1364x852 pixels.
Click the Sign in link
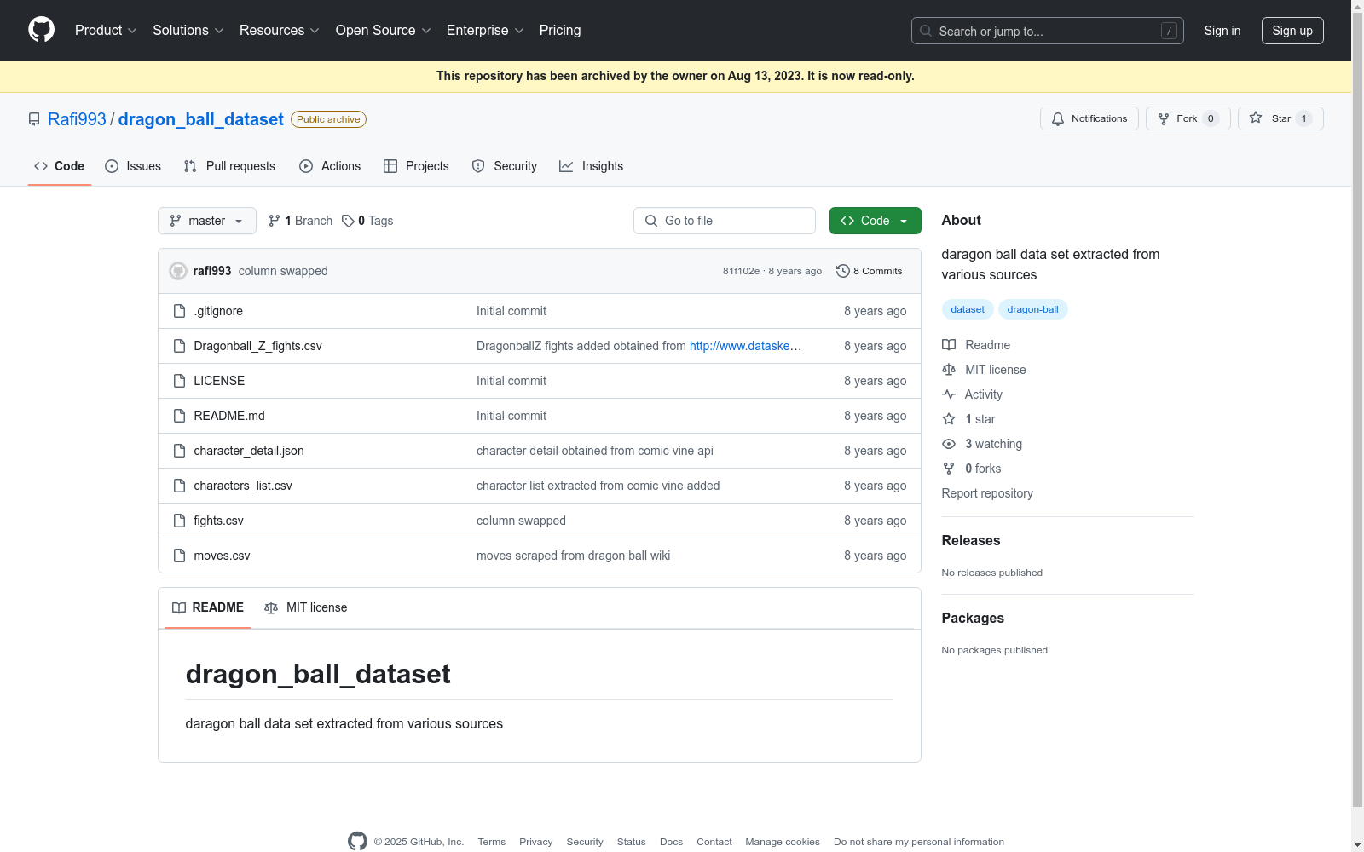coord(1222,31)
